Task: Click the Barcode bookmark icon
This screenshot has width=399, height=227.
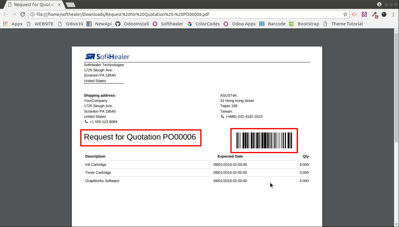Action: click(x=262, y=24)
